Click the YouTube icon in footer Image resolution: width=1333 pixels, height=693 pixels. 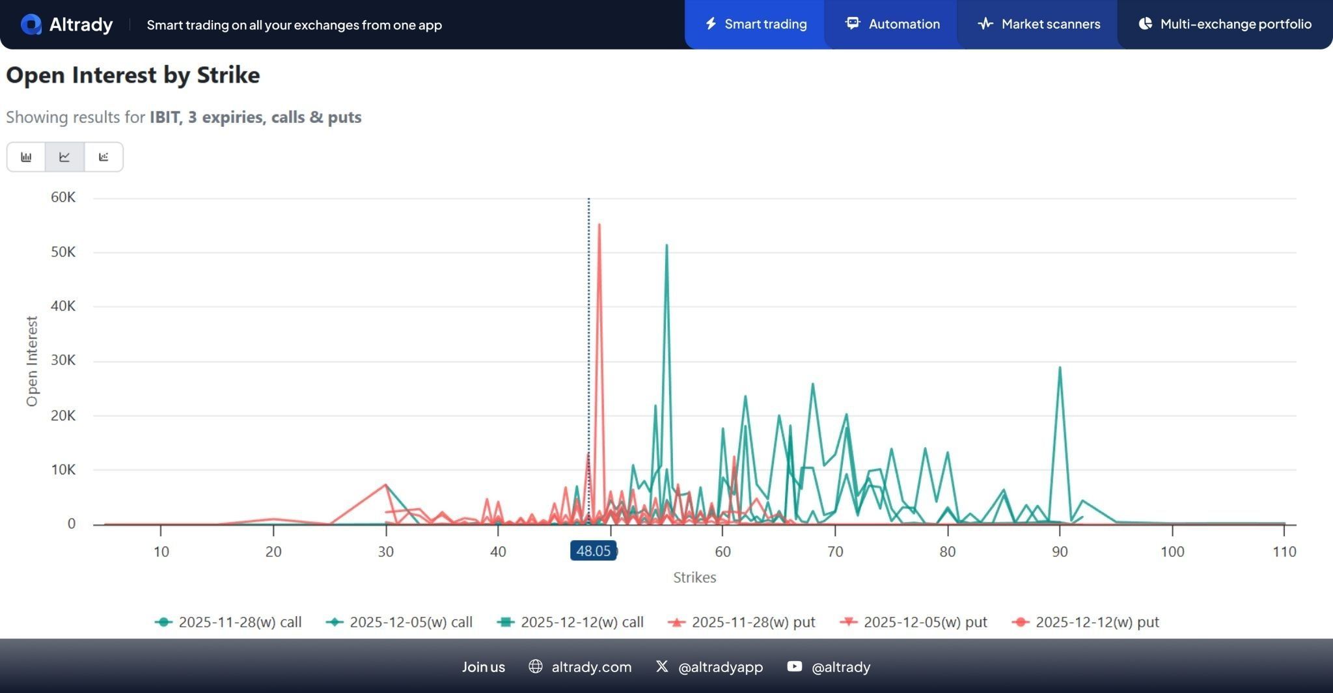click(x=794, y=666)
